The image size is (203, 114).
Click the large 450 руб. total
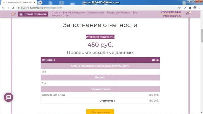(x=100, y=45)
